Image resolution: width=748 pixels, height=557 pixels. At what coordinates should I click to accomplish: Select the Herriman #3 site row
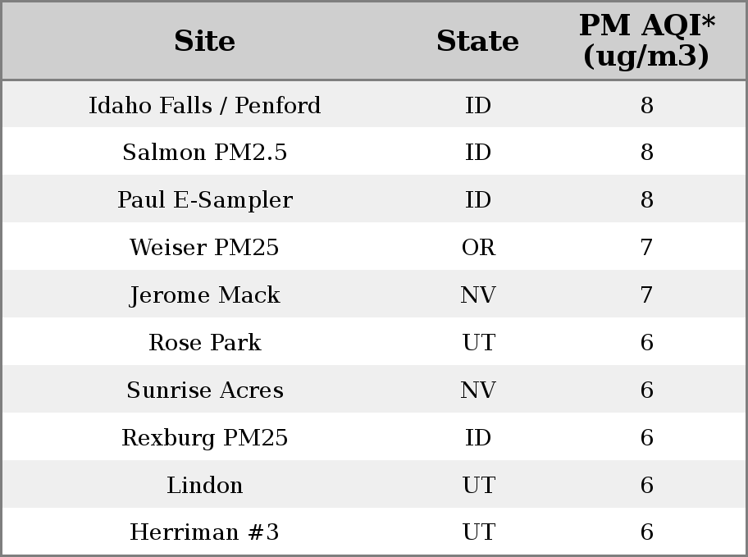[x=374, y=532]
